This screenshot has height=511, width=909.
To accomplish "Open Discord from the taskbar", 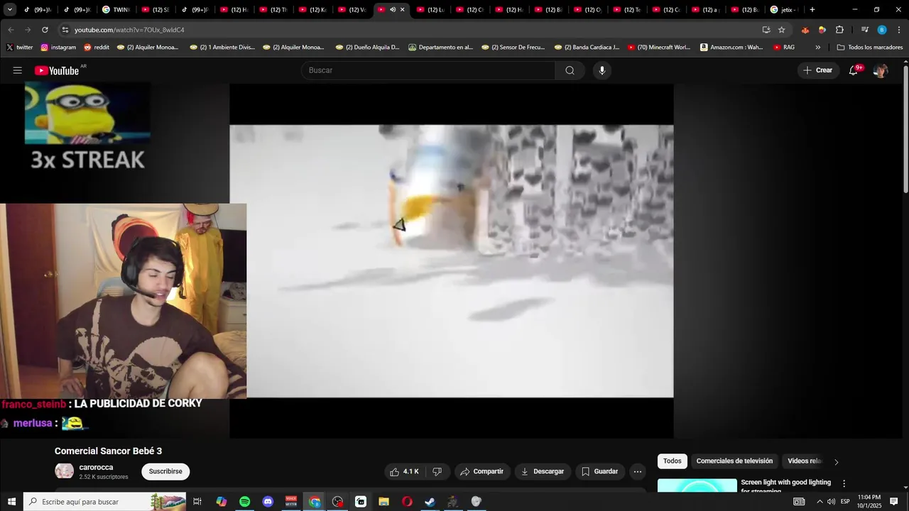I will [x=268, y=502].
